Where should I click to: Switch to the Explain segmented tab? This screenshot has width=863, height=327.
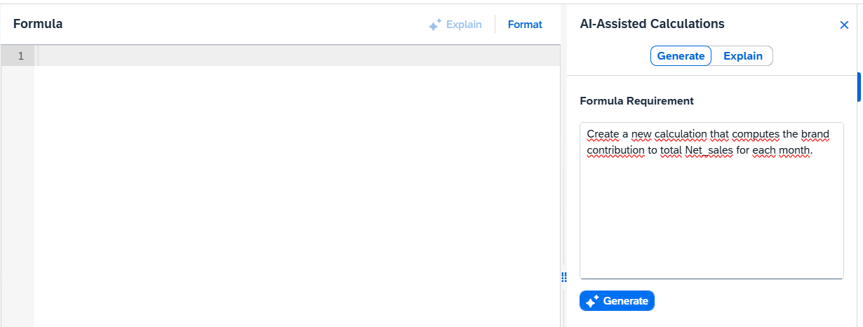click(742, 56)
